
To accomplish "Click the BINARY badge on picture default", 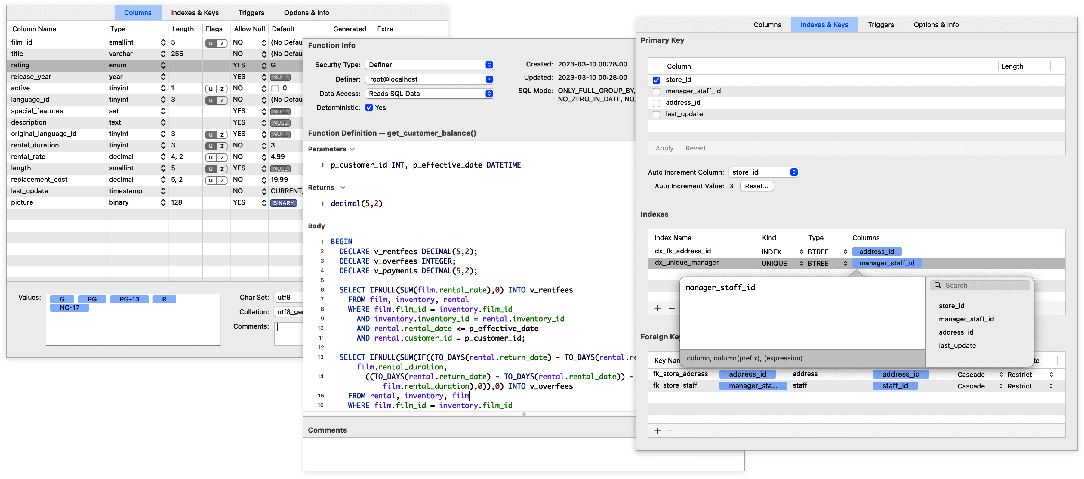I will pos(284,203).
